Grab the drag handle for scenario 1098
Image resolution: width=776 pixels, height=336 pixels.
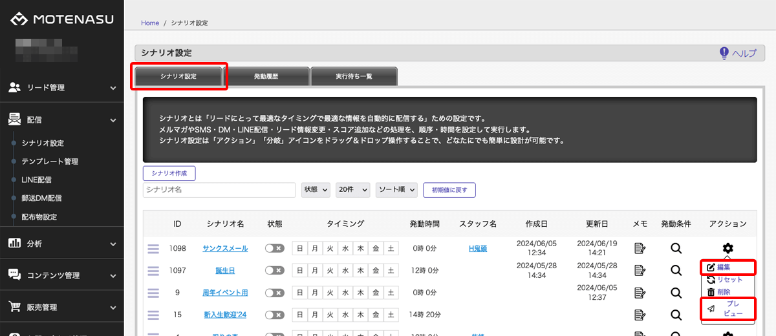pyautogui.click(x=153, y=249)
